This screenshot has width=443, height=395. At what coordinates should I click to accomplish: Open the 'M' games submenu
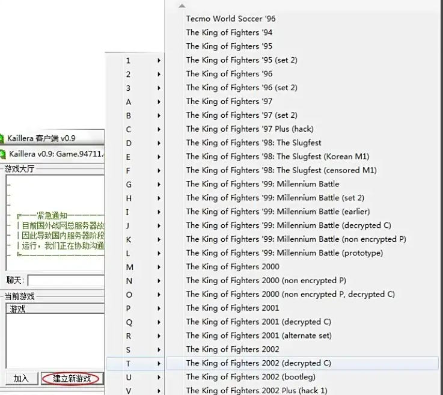(135, 267)
